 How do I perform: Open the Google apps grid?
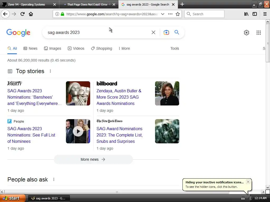(x=258, y=32)
